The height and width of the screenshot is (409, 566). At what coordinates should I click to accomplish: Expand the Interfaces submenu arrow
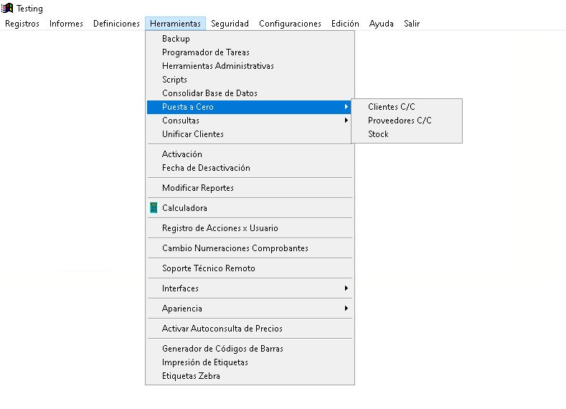point(346,288)
